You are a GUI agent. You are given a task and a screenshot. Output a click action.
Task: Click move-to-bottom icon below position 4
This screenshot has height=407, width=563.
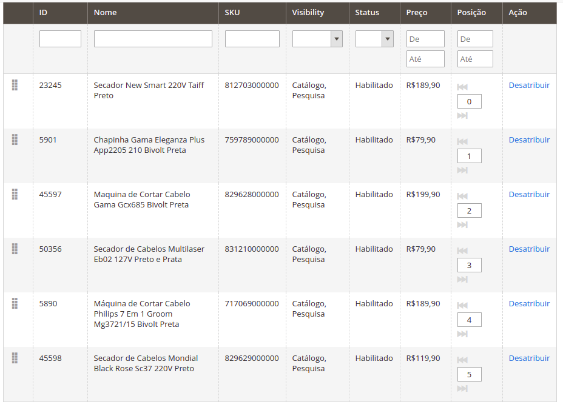[x=462, y=334]
